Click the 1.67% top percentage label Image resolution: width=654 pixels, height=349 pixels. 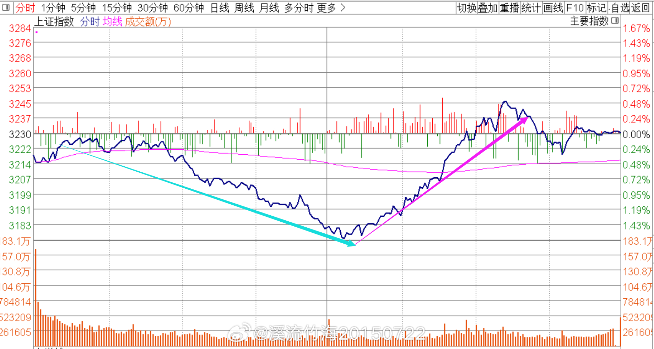point(636,28)
